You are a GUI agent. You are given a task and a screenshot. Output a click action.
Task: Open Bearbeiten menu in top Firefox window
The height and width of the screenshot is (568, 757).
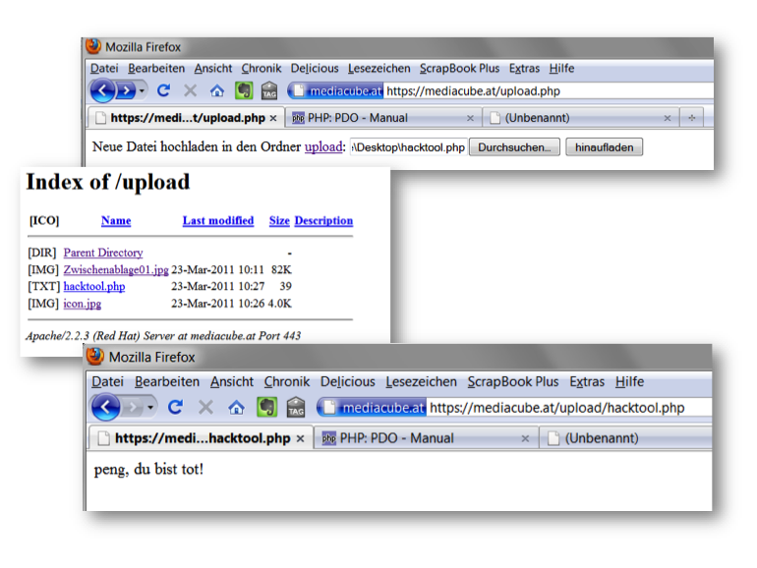coord(156,69)
